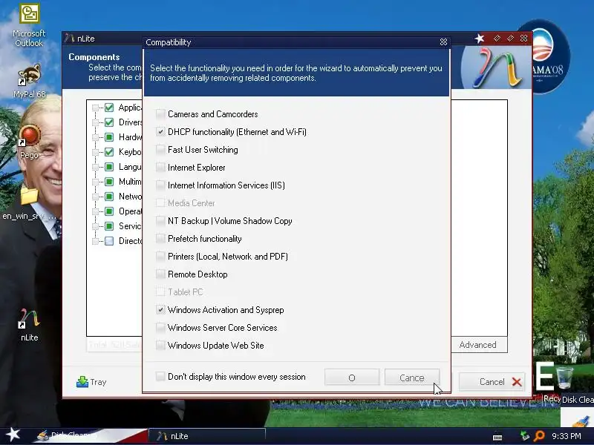Expand the Services tree node
594x445 pixels.
(x=96, y=226)
